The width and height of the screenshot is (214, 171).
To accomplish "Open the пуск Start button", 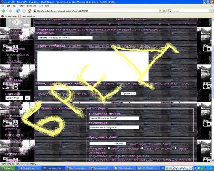I will click(8, 168).
